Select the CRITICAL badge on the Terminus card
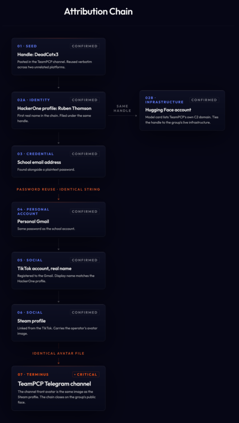The width and height of the screenshot is (239, 423). [86, 375]
